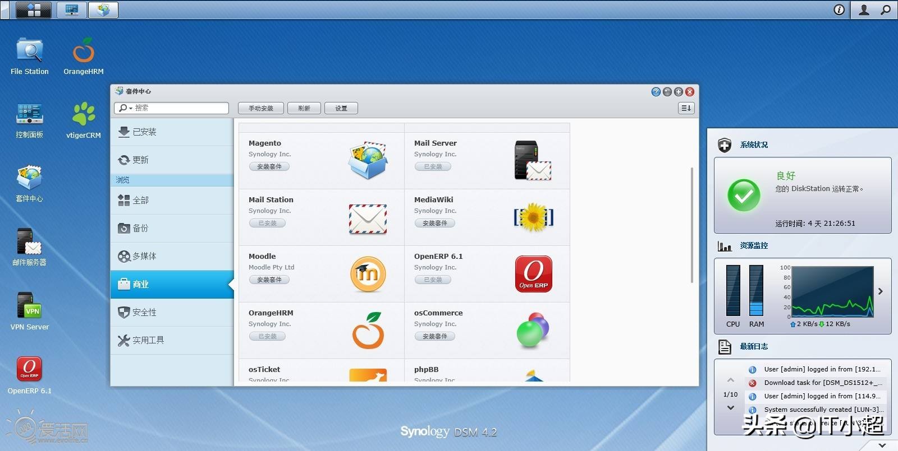
Task: Collapse the widget panel at bottom
Action: tap(882, 445)
